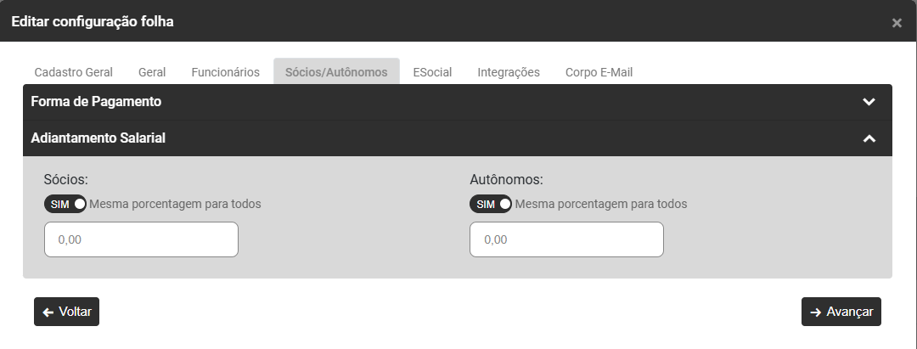Select the Funcionários tab
The image size is (917, 349).
click(x=225, y=72)
